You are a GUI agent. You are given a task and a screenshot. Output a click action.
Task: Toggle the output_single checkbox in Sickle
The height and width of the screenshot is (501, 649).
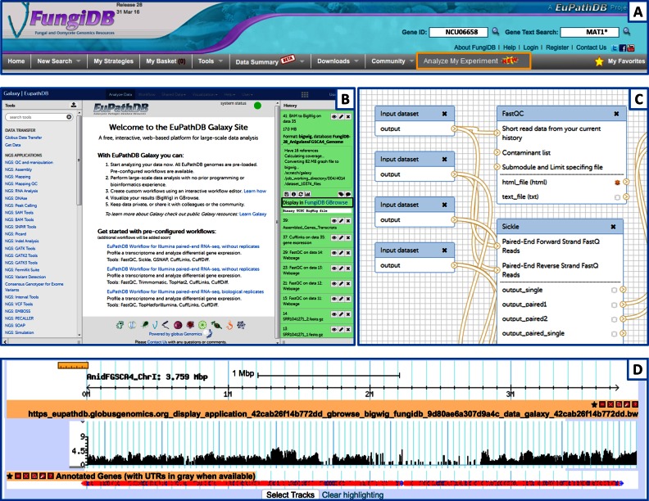tap(615, 290)
